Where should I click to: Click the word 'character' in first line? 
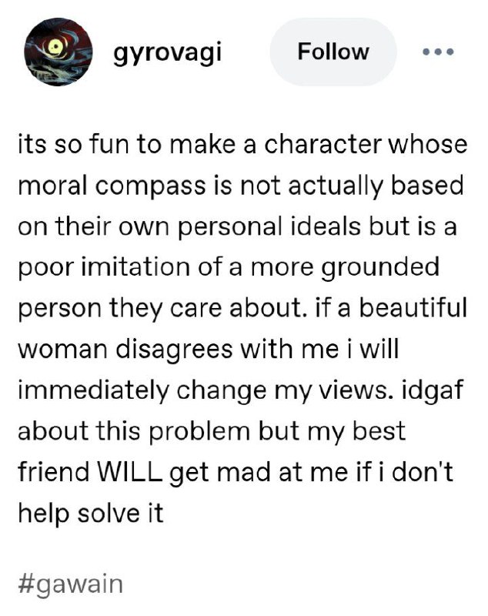click(x=323, y=144)
